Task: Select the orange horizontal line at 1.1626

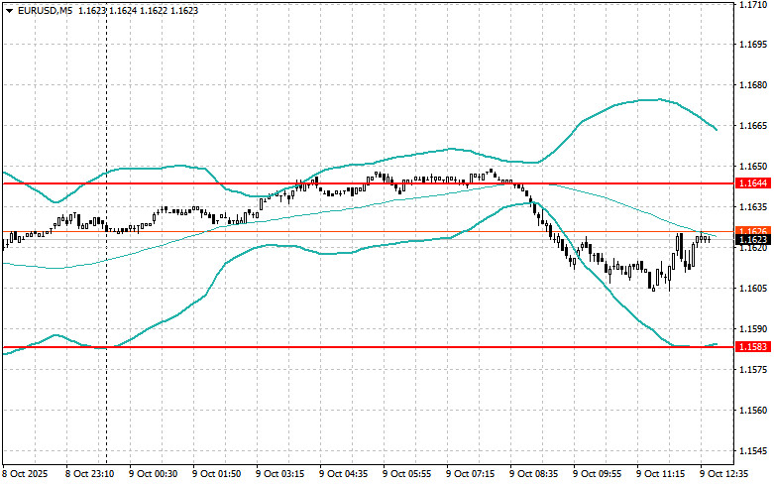Action: click(369, 231)
